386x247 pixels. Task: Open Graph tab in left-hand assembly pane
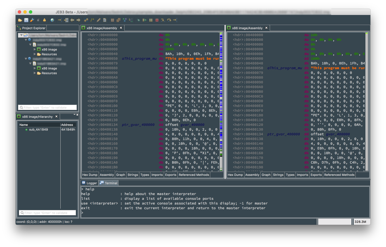point(121,175)
